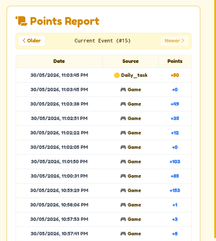Image resolution: width=216 pixels, height=241 pixels.
Task: Click the gamepad icon in the 10:57:41 PM row
Action: 123,234
